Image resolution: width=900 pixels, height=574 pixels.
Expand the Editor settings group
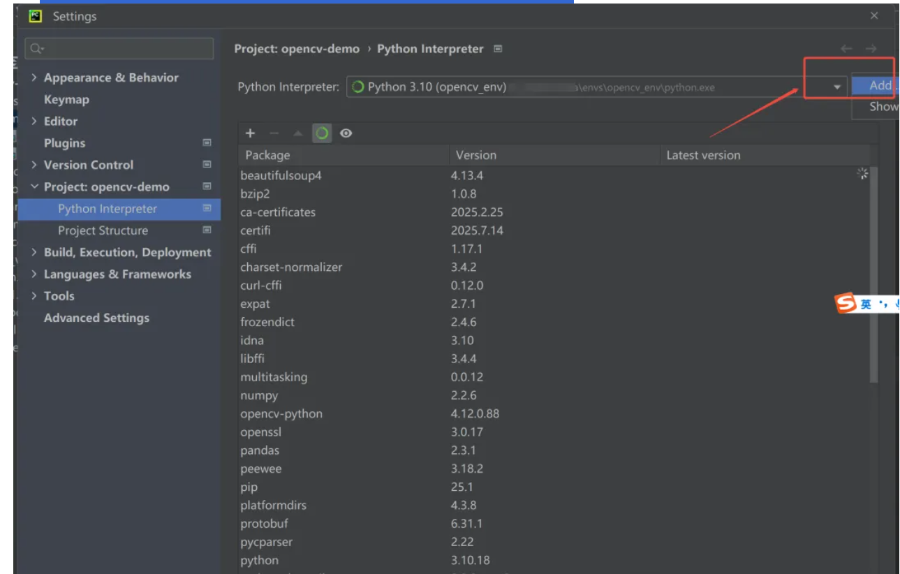point(34,121)
